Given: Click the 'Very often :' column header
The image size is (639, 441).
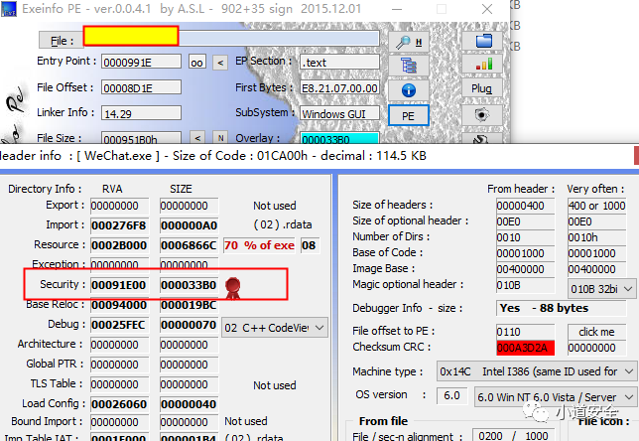Looking at the screenshot, I should [x=595, y=189].
